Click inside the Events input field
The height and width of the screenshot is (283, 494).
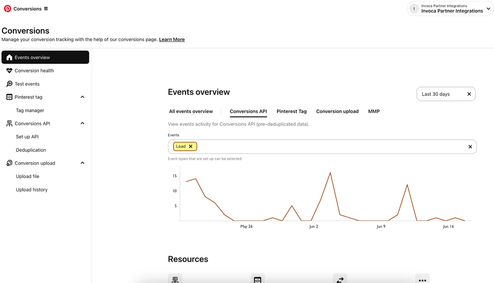point(322,146)
